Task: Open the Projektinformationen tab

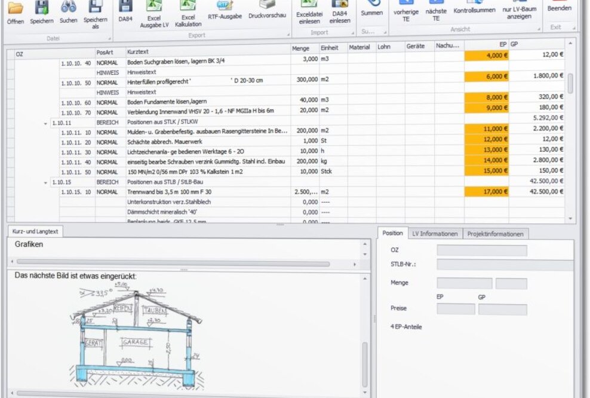Action: tap(495, 234)
